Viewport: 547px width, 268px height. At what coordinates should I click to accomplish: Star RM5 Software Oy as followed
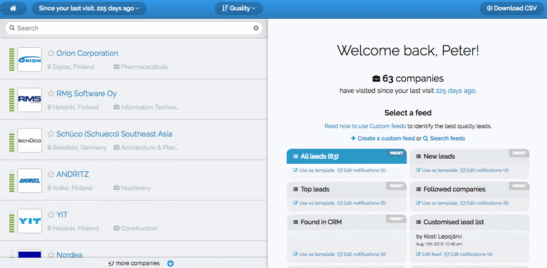51,93
